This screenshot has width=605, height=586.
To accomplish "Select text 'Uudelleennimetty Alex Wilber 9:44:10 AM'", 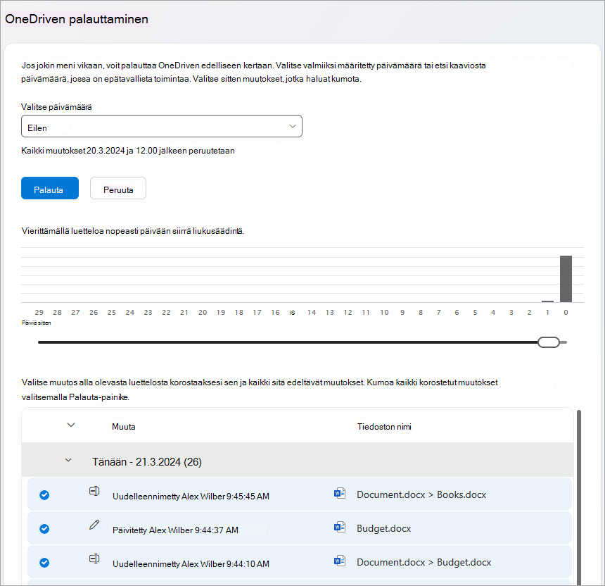I will click(191, 563).
